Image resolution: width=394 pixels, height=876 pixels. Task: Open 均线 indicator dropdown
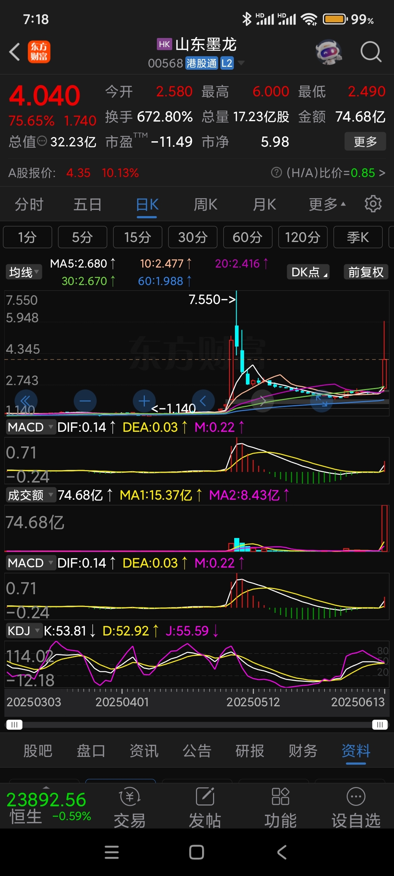24,272
